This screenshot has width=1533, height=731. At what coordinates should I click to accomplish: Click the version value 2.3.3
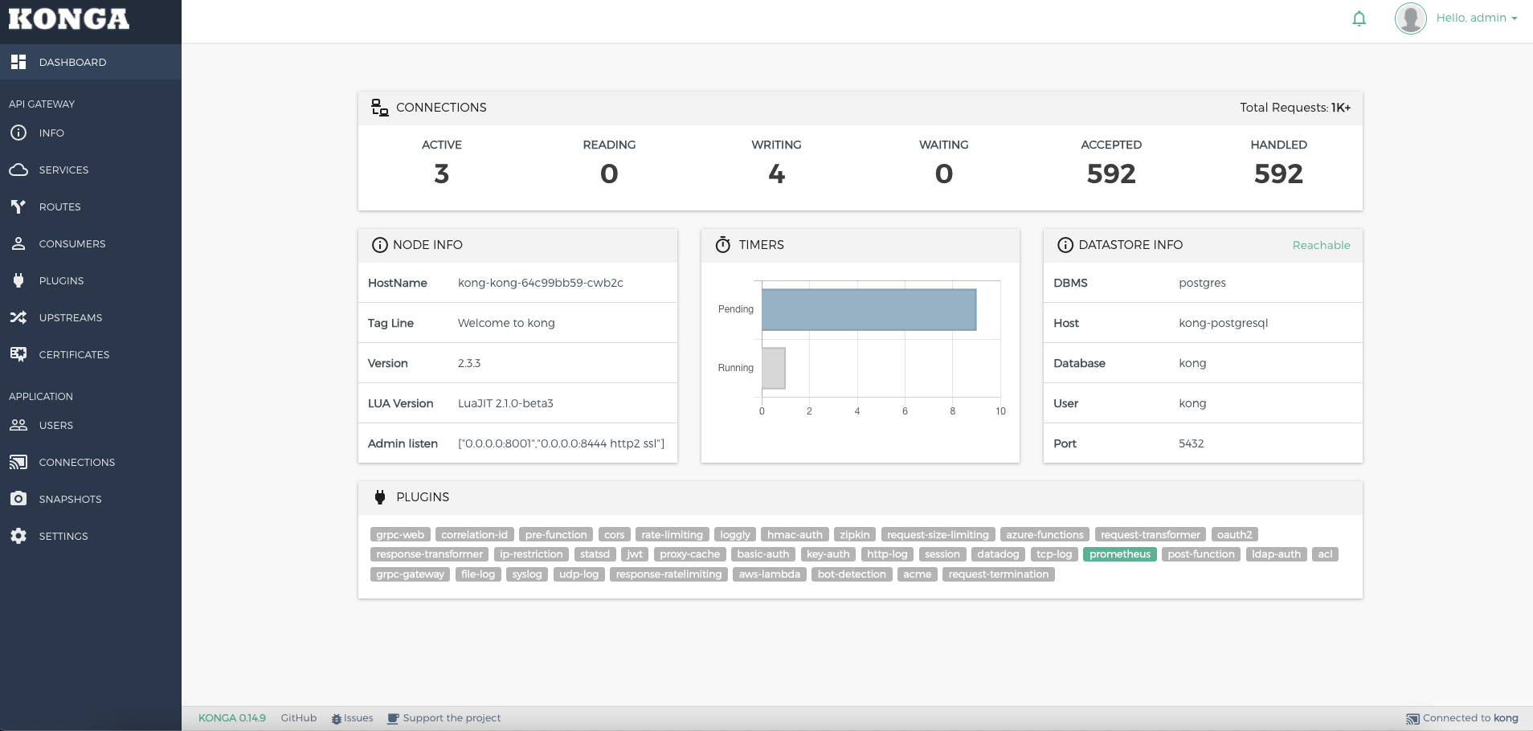[x=469, y=363]
